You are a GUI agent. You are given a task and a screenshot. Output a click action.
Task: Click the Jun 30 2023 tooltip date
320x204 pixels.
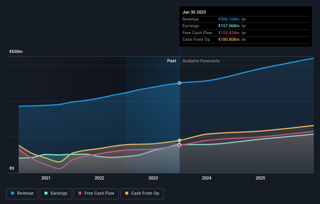194,12
